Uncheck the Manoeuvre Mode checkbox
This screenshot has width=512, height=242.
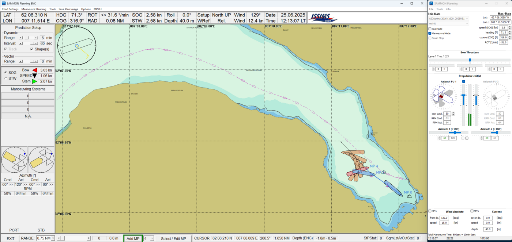pyautogui.click(x=430, y=33)
